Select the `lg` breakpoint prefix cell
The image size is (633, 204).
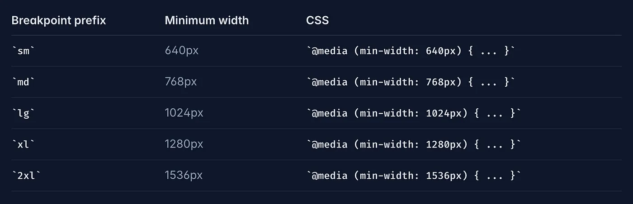[23, 113]
